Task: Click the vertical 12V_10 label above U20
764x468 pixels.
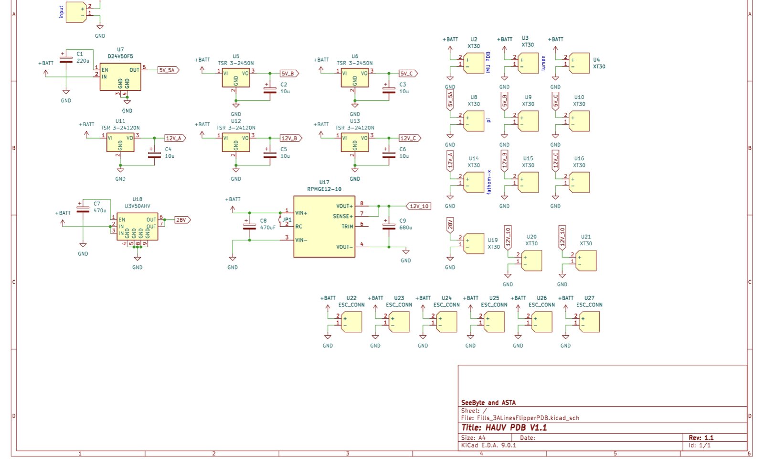Action: coord(508,238)
